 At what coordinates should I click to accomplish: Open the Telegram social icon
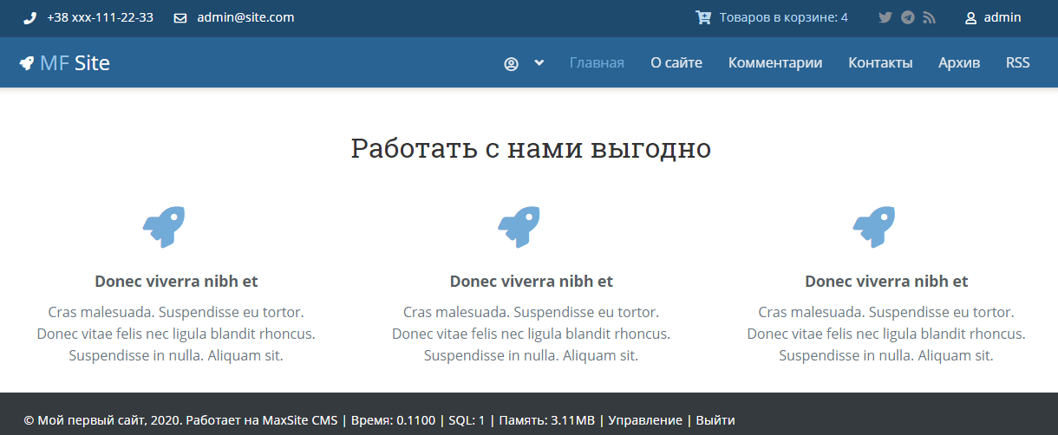click(x=907, y=17)
